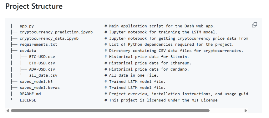Click comment 'List of Python dependencies required'
This screenshot has height=118, width=269.
(x=169, y=45)
